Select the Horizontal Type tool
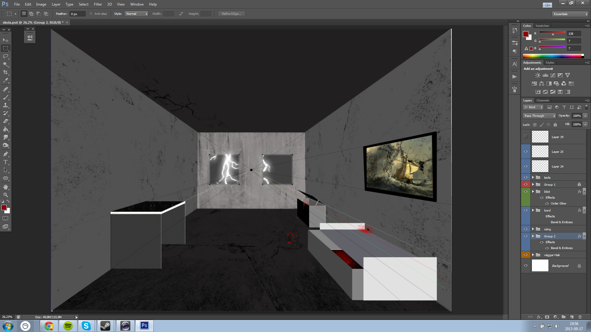This screenshot has width=591, height=332. pos(6,162)
